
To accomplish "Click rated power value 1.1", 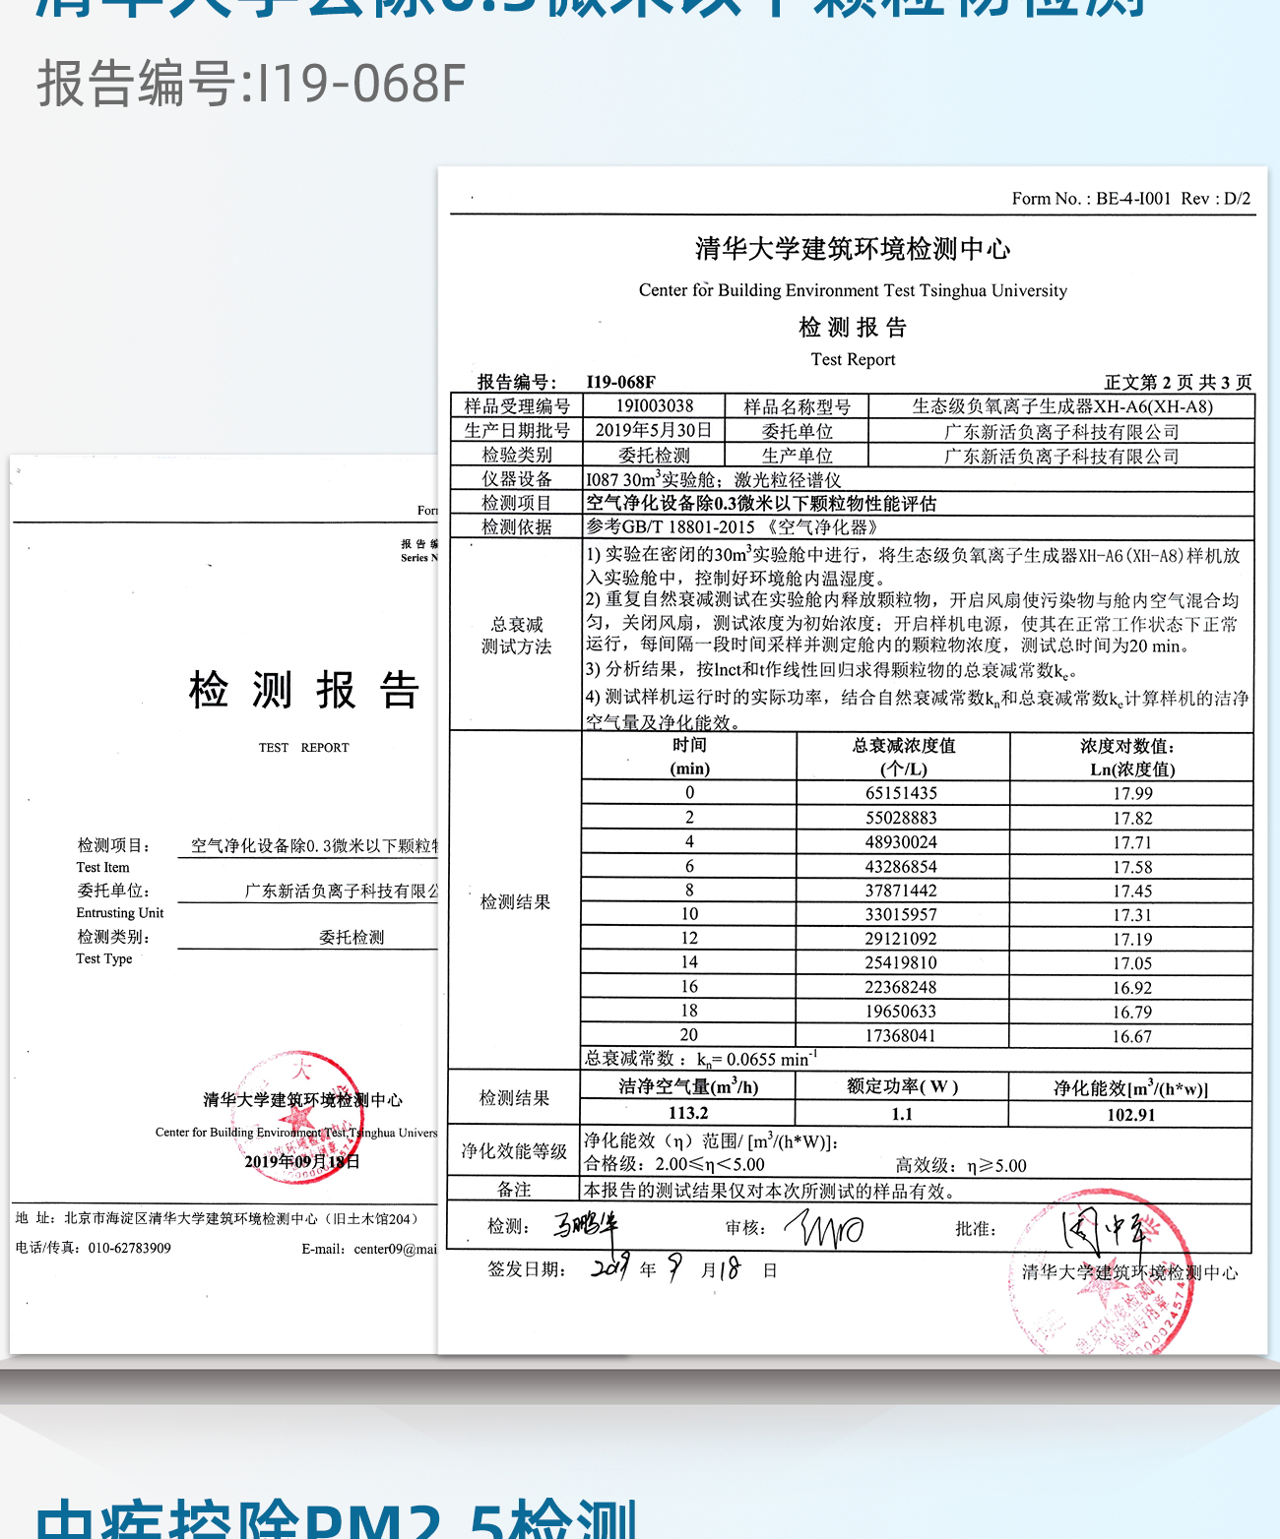I will 902,1114.
